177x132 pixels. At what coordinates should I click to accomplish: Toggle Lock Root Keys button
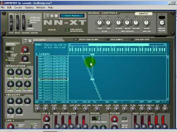click(x=131, y=40)
